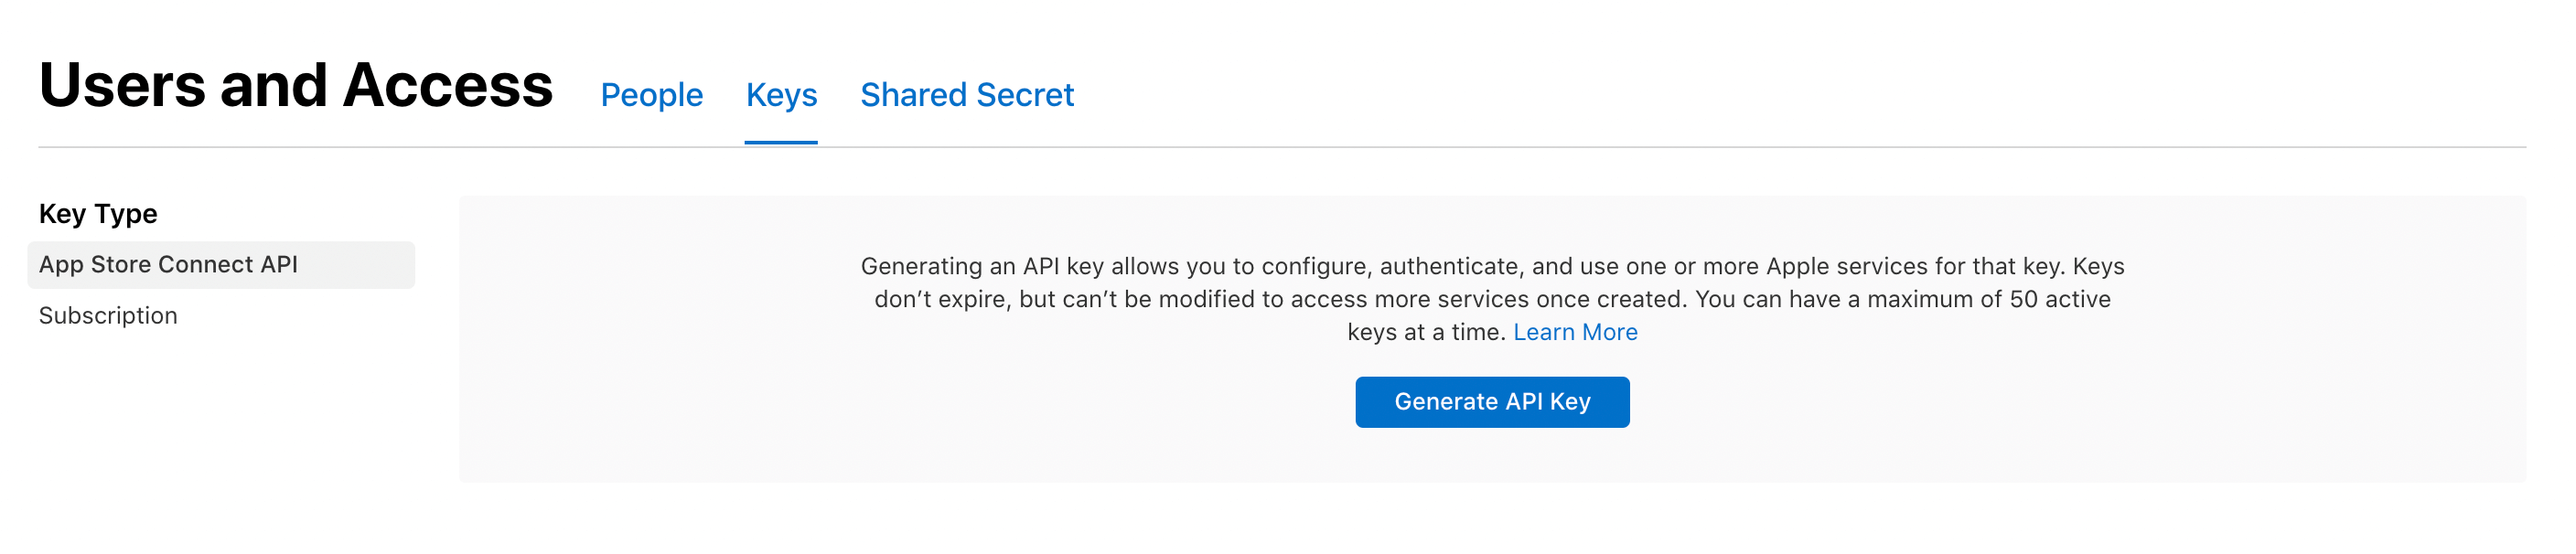Click the underlined active Keys tab
Image resolution: width=2576 pixels, height=554 pixels.
pos(781,95)
